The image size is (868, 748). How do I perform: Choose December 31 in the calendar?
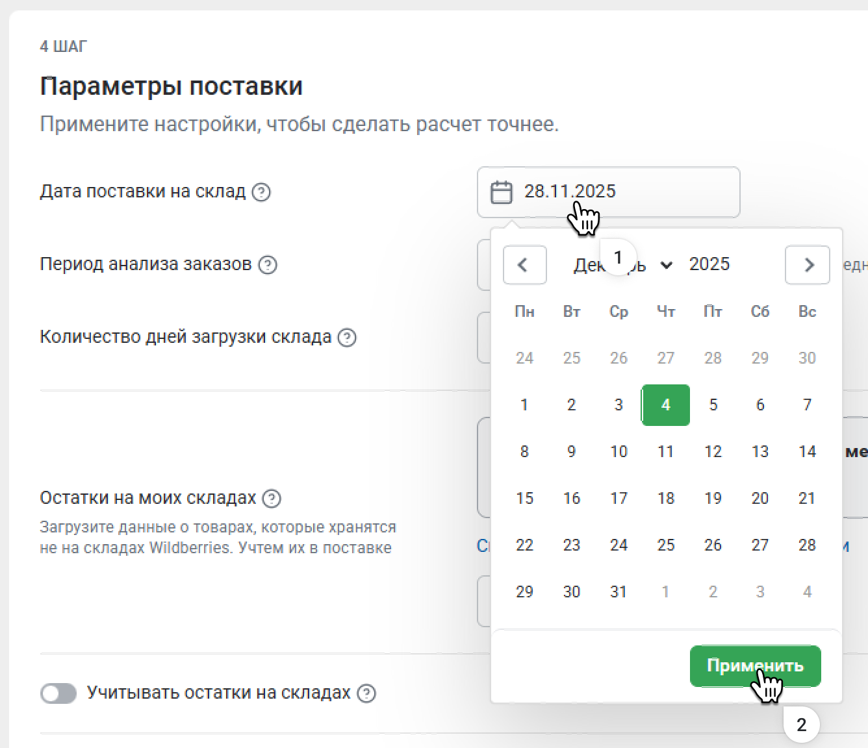[x=619, y=592]
